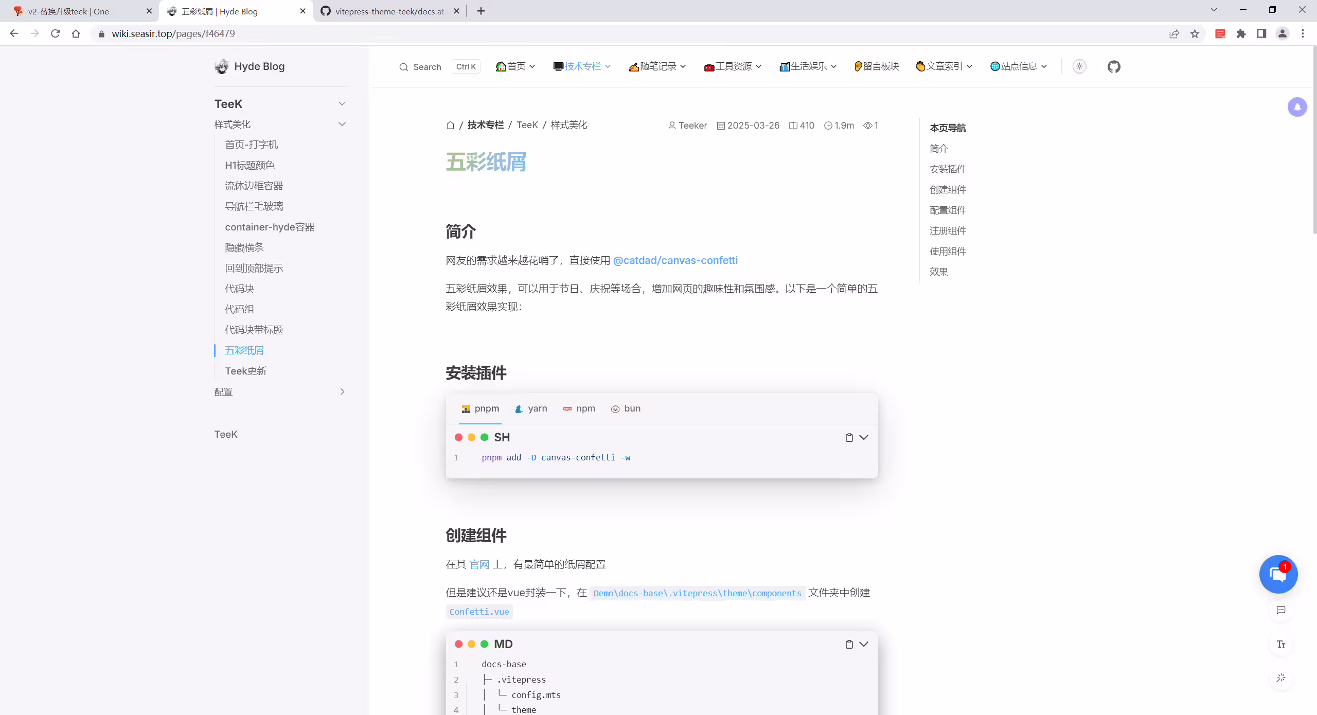Viewport: 1317px width, 715px height.
Task: Copy the MD code block contents
Action: (849, 644)
